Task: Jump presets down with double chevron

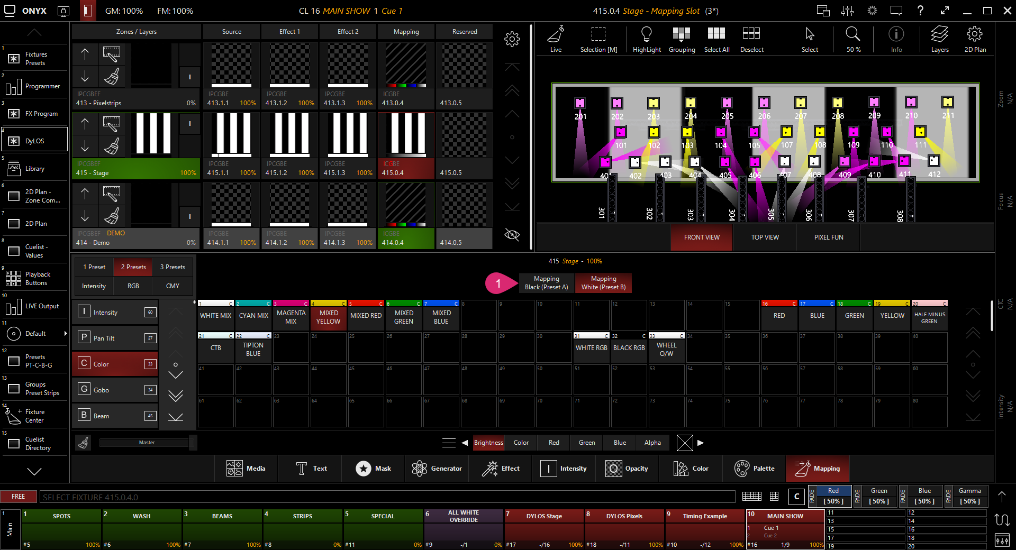Action: (x=176, y=396)
